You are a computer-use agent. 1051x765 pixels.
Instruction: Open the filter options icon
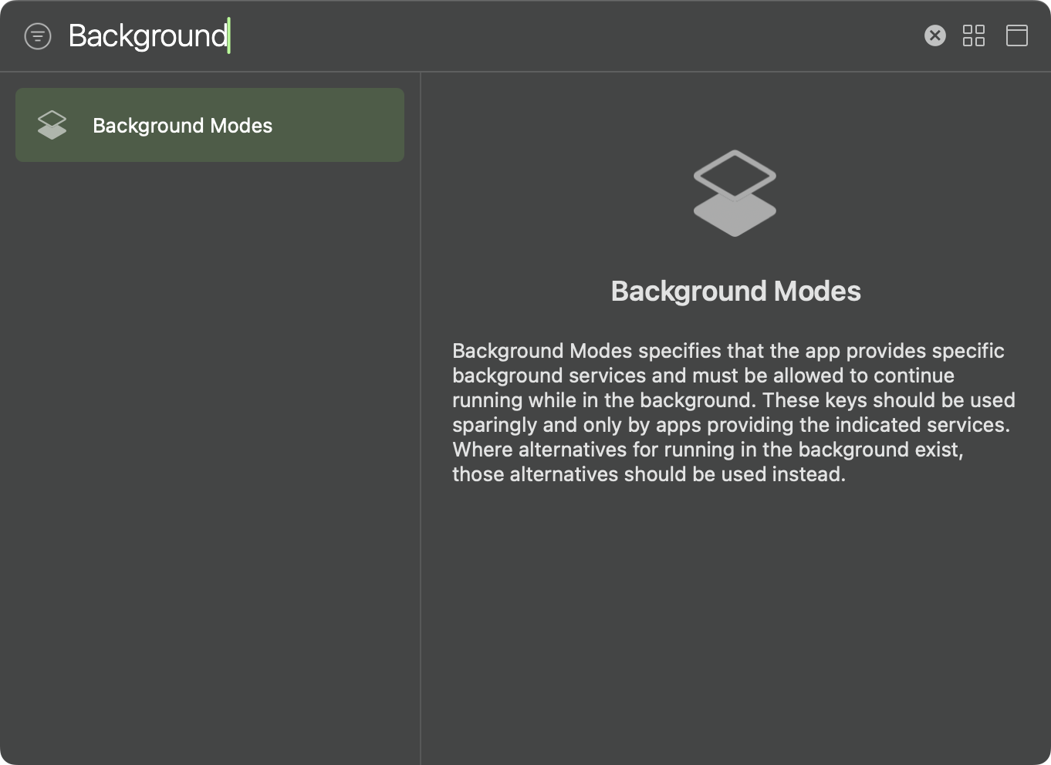pyautogui.click(x=38, y=36)
